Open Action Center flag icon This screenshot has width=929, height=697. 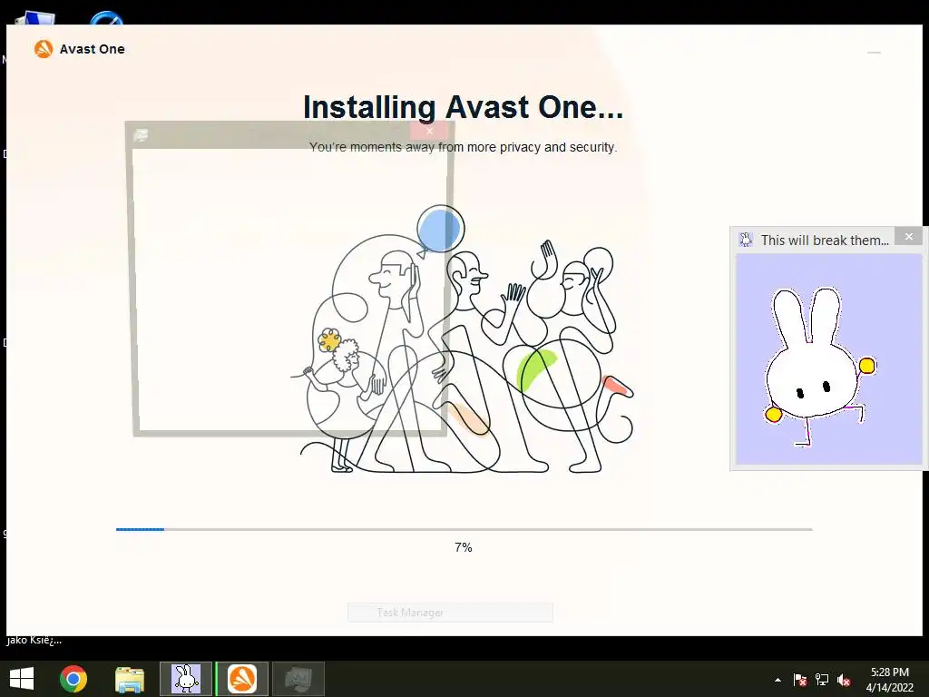[800, 680]
